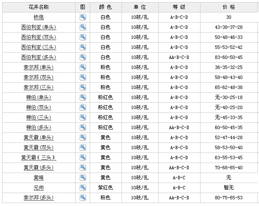Open the 梯伯(双头) link
Viewport: 259px width, 206px height.
pyautogui.click(x=39, y=107)
